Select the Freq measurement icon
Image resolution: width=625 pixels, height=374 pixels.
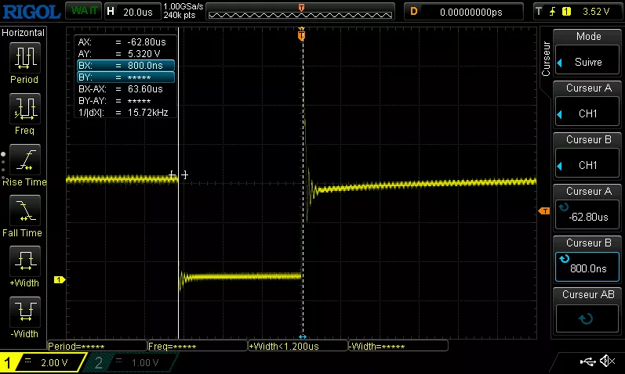click(24, 108)
